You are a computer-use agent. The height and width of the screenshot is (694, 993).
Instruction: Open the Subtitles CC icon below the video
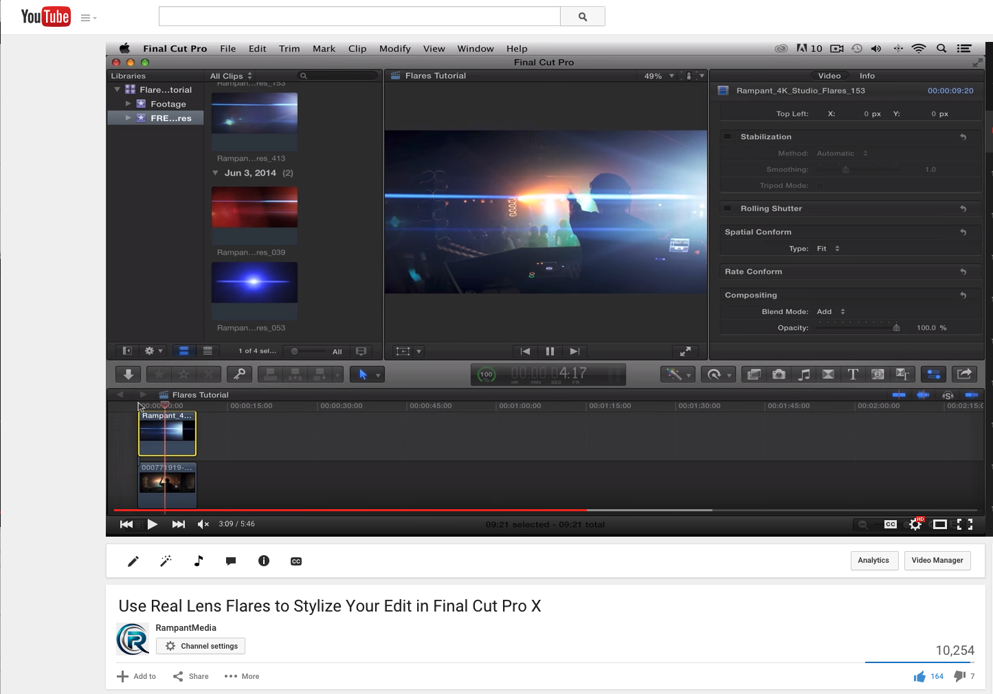[x=296, y=561]
